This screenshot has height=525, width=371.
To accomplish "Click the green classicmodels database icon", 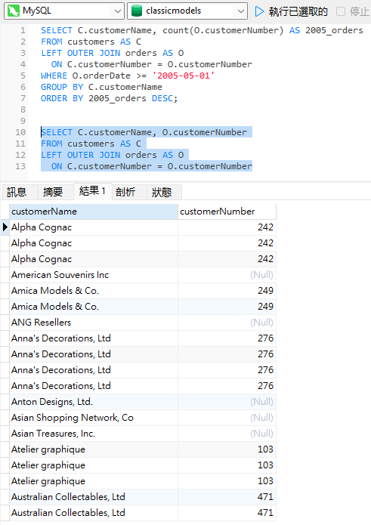I will coord(137,11).
